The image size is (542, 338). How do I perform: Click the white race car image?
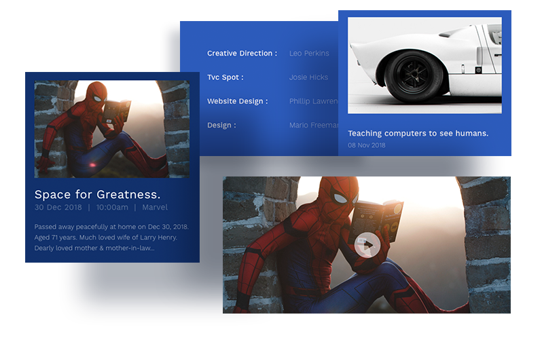[424, 65]
